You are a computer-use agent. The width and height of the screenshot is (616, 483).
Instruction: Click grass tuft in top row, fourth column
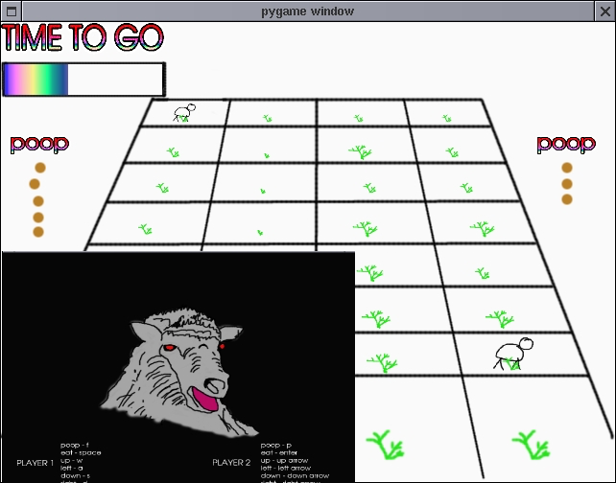click(447, 118)
